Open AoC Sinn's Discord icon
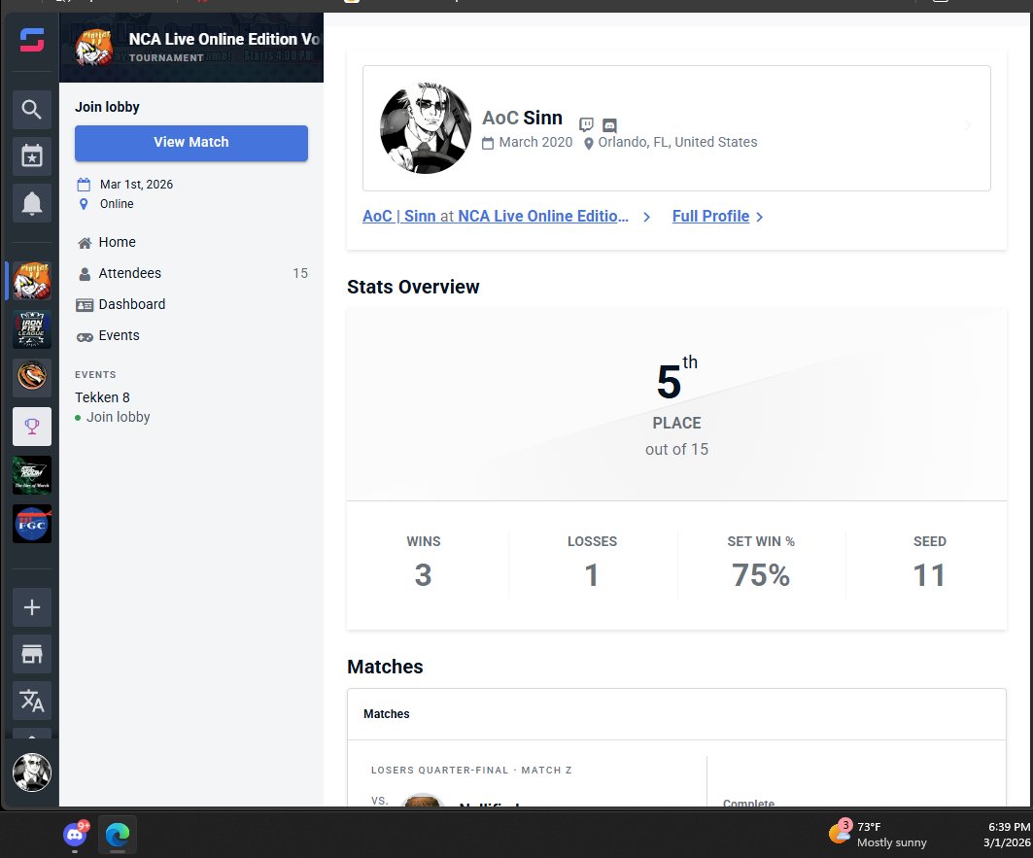 tap(610, 124)
